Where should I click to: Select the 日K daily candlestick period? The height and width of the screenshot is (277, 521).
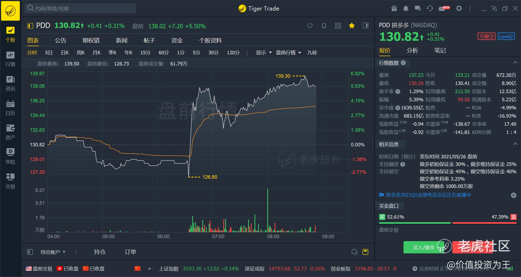(65, 53)
